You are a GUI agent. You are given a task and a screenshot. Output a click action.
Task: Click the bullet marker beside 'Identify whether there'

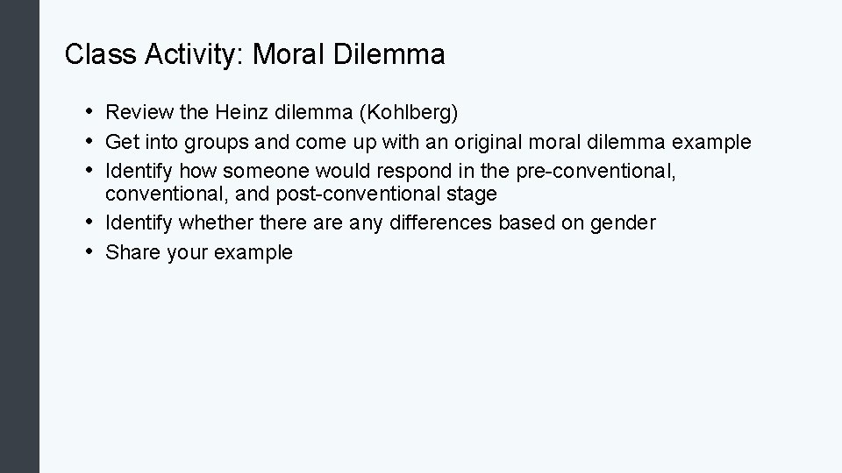(x=89, y=222)
